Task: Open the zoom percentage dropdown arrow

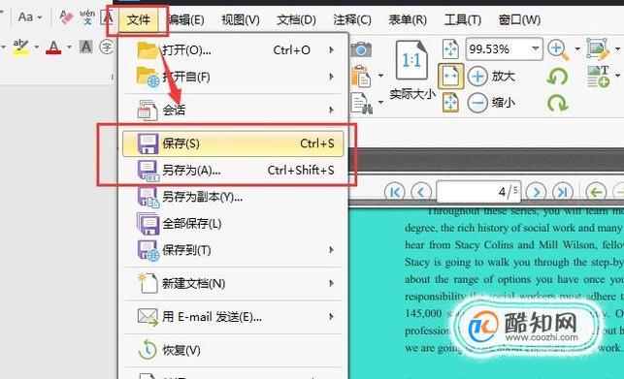Action: pyautogui.click(x=536, y=48)
